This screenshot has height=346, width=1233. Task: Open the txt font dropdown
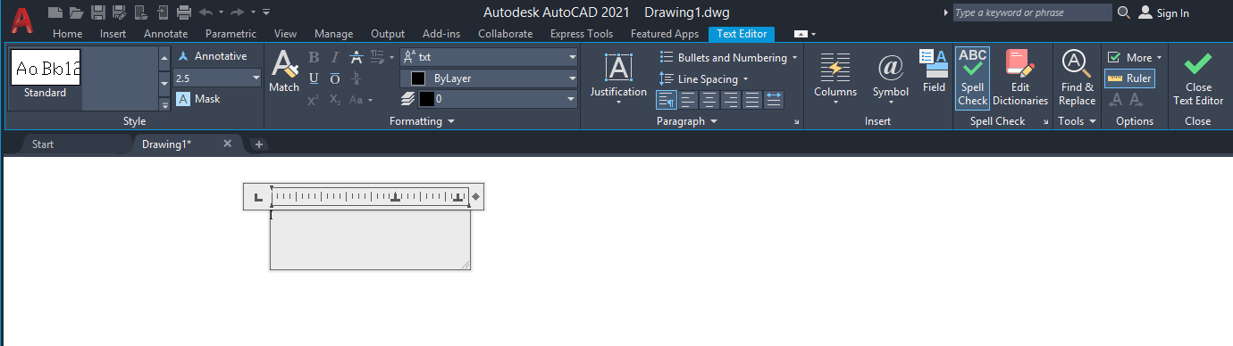[489, 56]
